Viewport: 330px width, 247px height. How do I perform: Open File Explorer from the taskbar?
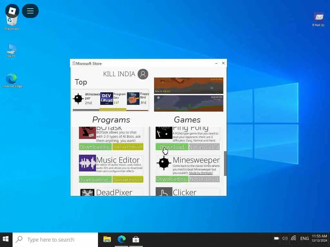107,239
